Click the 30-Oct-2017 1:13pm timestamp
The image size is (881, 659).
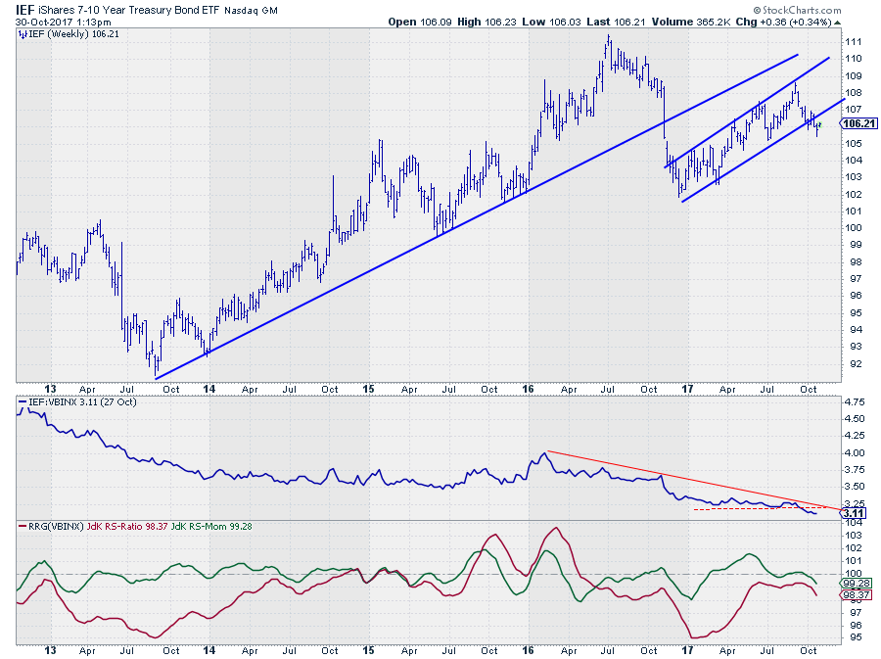coord(63,22)
